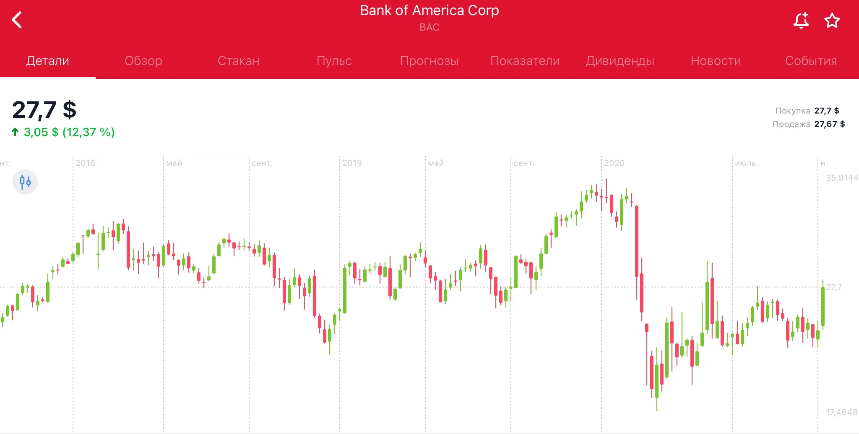This screenshot has height=434, width=859.
Task: Select the 2019 marker on chart timeline
Action: click(x=352, y=163)
